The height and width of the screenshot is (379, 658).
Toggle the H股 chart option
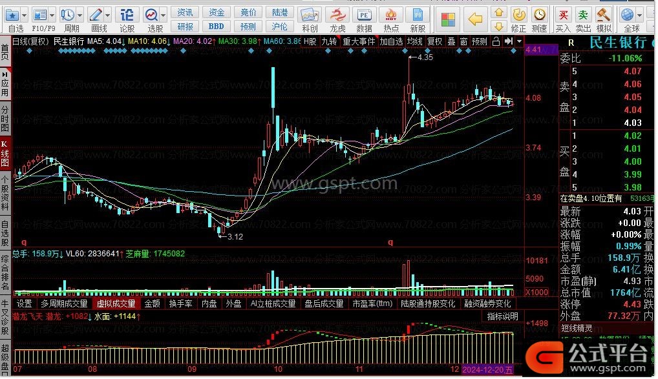(310, 41)
